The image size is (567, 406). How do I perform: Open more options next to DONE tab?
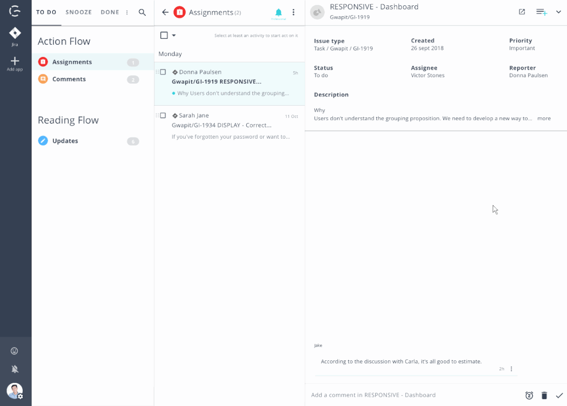(x=127, y=12)
